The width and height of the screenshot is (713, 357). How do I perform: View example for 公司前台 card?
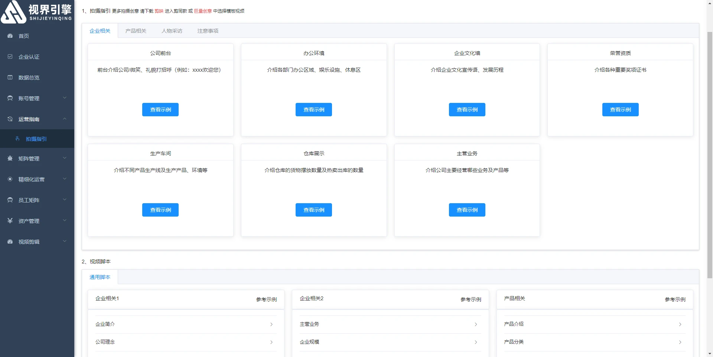[160, 110]
